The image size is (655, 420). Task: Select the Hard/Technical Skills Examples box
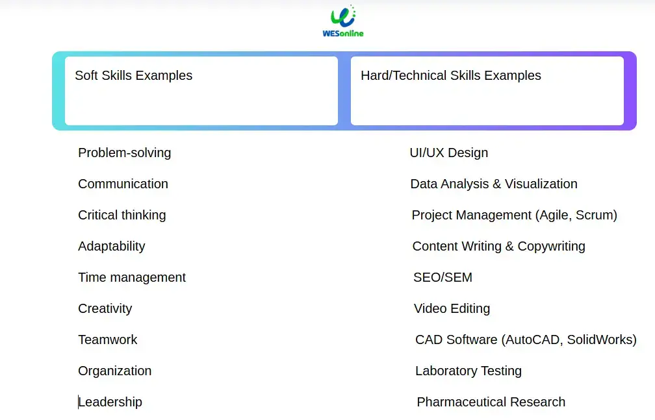click(x=487, y=91)
